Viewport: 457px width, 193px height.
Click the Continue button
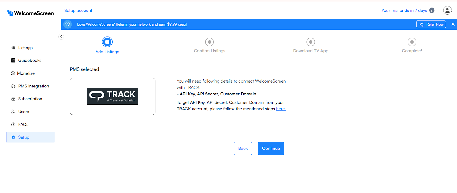pyautogui.click(x=271, y=148)
